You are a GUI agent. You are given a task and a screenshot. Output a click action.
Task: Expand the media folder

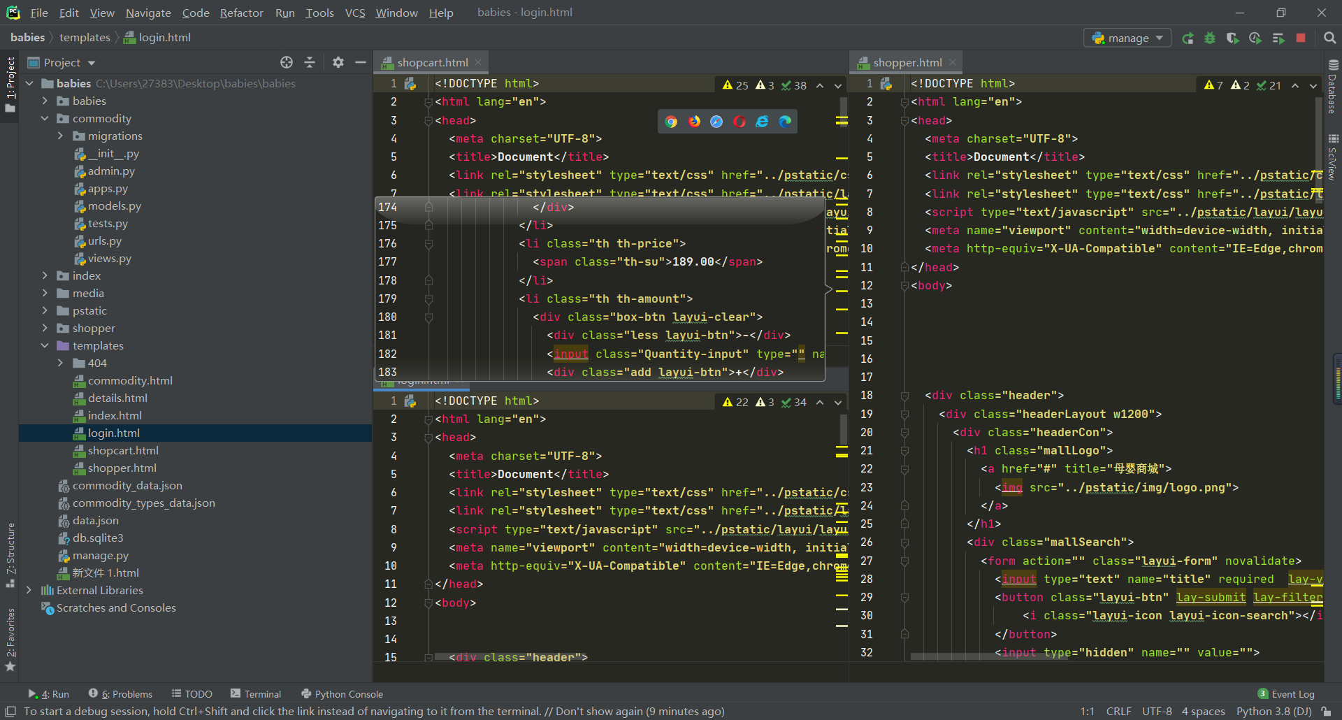pos(45,293)
